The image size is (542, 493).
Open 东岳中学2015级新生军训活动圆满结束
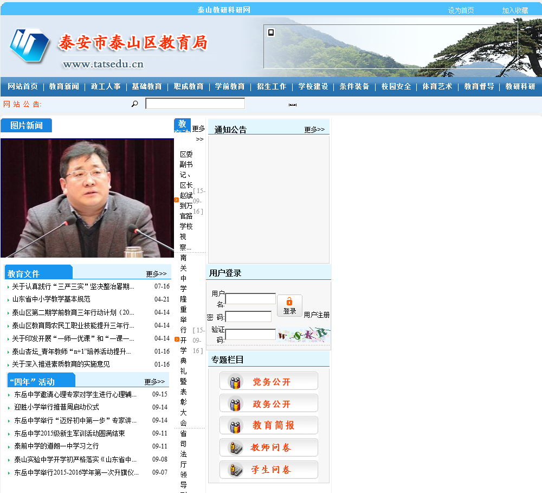(x=69, y=433)
